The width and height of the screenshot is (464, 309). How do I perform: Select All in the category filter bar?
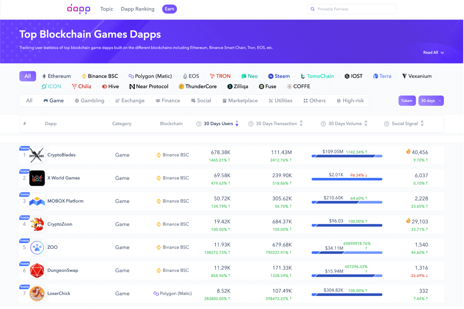click(x=29, y=101)
